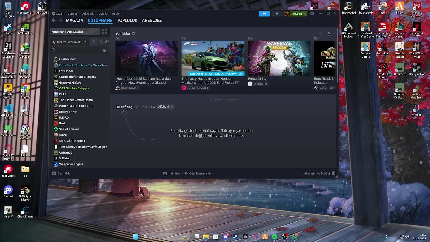
Task: Open the Yardım menu
Action: pyautogui.click(x=116, y=14)
